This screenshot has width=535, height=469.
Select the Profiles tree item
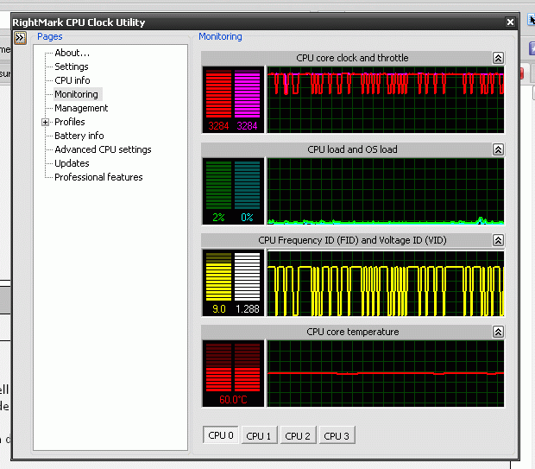pyautogui.click(x=70, y=122)
